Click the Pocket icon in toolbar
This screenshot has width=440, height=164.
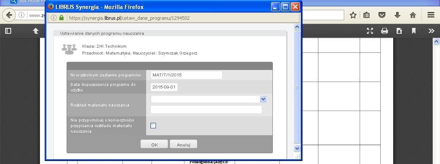coord(382,15)
